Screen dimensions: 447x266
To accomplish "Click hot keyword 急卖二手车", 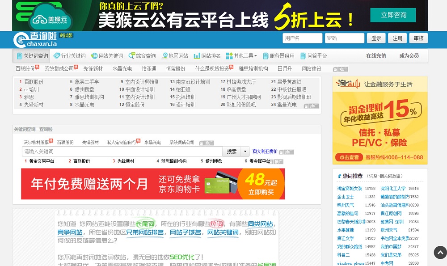I will [87, 82].
